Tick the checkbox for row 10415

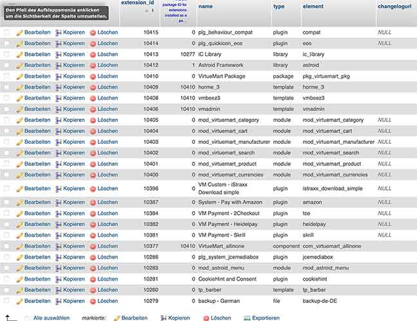pos(7,32)
